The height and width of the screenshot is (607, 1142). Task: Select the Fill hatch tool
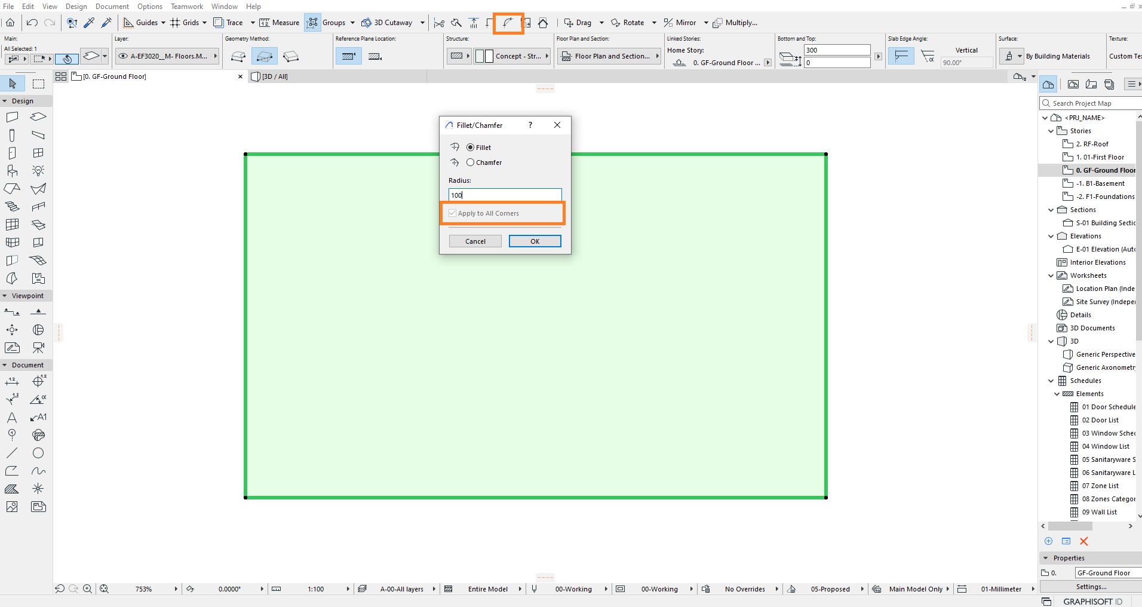[12, 489]
